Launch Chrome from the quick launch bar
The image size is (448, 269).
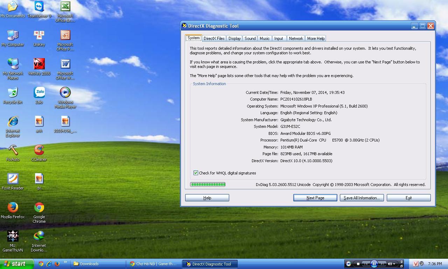(41, 264)
